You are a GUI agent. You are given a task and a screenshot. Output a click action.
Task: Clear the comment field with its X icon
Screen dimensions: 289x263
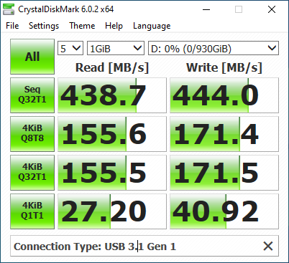coord(268,246)
